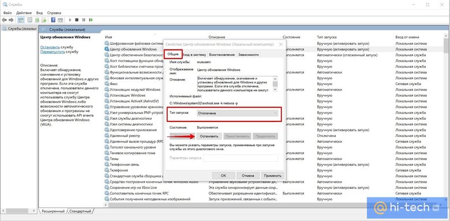The image size is (450, 221).
Task: Click the gear icon beside Сохранение игр на Xbox Live
Action: (107, 188)
